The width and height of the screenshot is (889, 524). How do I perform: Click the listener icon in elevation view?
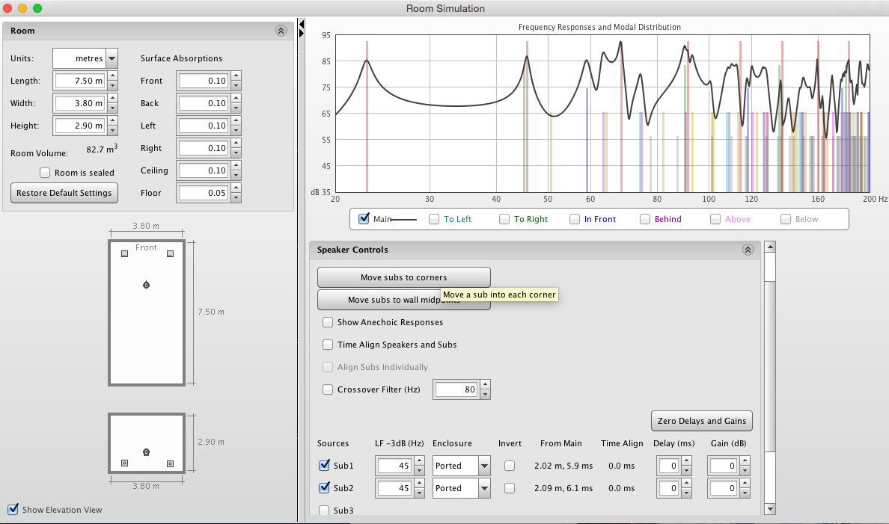click(x=146, y=451)
